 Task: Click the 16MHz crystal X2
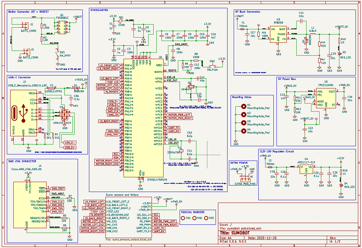click(x=191, y=86)
